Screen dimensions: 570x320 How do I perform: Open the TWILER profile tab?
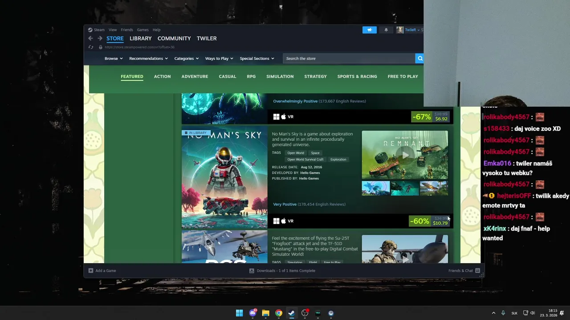(x=207, y=38)
